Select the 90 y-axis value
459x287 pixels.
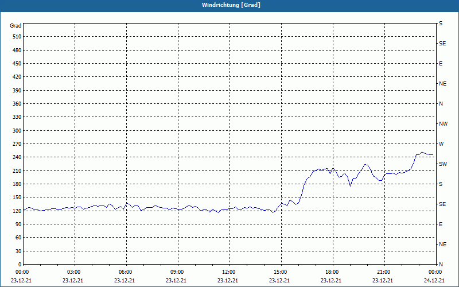click(x=18, y=224)
